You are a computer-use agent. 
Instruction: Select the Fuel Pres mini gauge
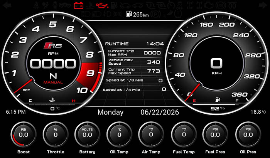point(215,134)
